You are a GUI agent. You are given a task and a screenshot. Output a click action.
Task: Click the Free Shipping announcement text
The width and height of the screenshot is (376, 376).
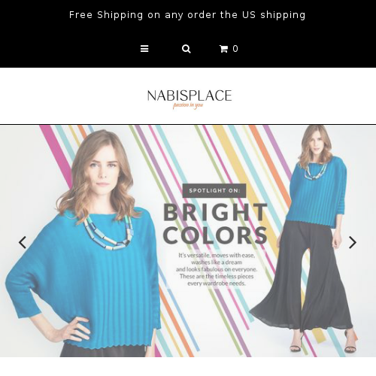click(187, 15)
